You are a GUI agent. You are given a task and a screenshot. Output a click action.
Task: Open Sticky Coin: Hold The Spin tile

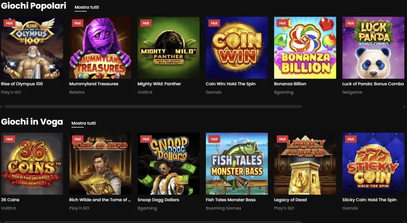pyautogui.click(x=373, y=163)
